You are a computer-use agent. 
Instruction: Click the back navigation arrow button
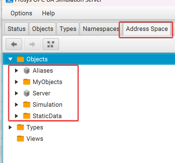(14, 44)
